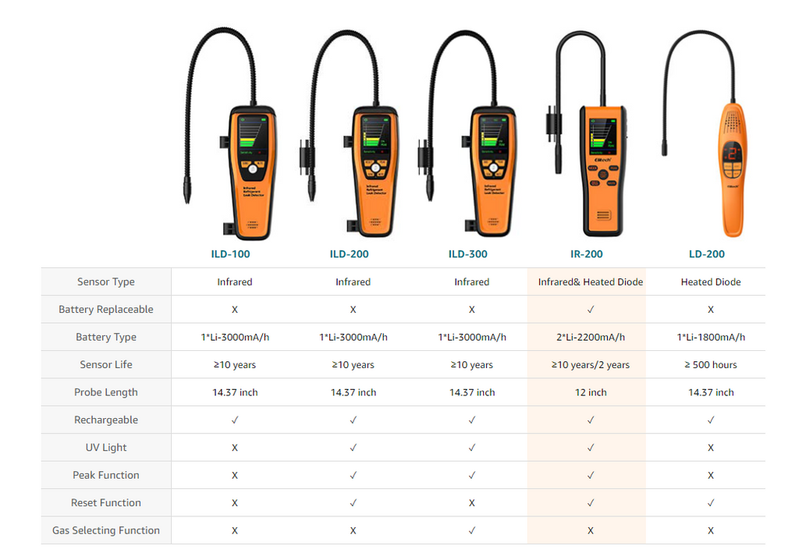Click the ILD-100 'Infrared' sensor type cell

tap(235, 282)
